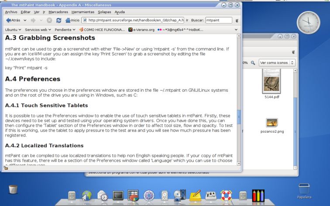Screen dimensions: 330x206
Task: Click the page icon in address bar
Action: click(85, 20)
